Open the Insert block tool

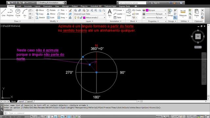coord(129,13)
